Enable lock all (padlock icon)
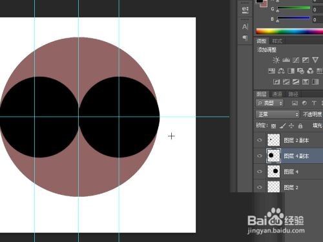 (300, 126)
